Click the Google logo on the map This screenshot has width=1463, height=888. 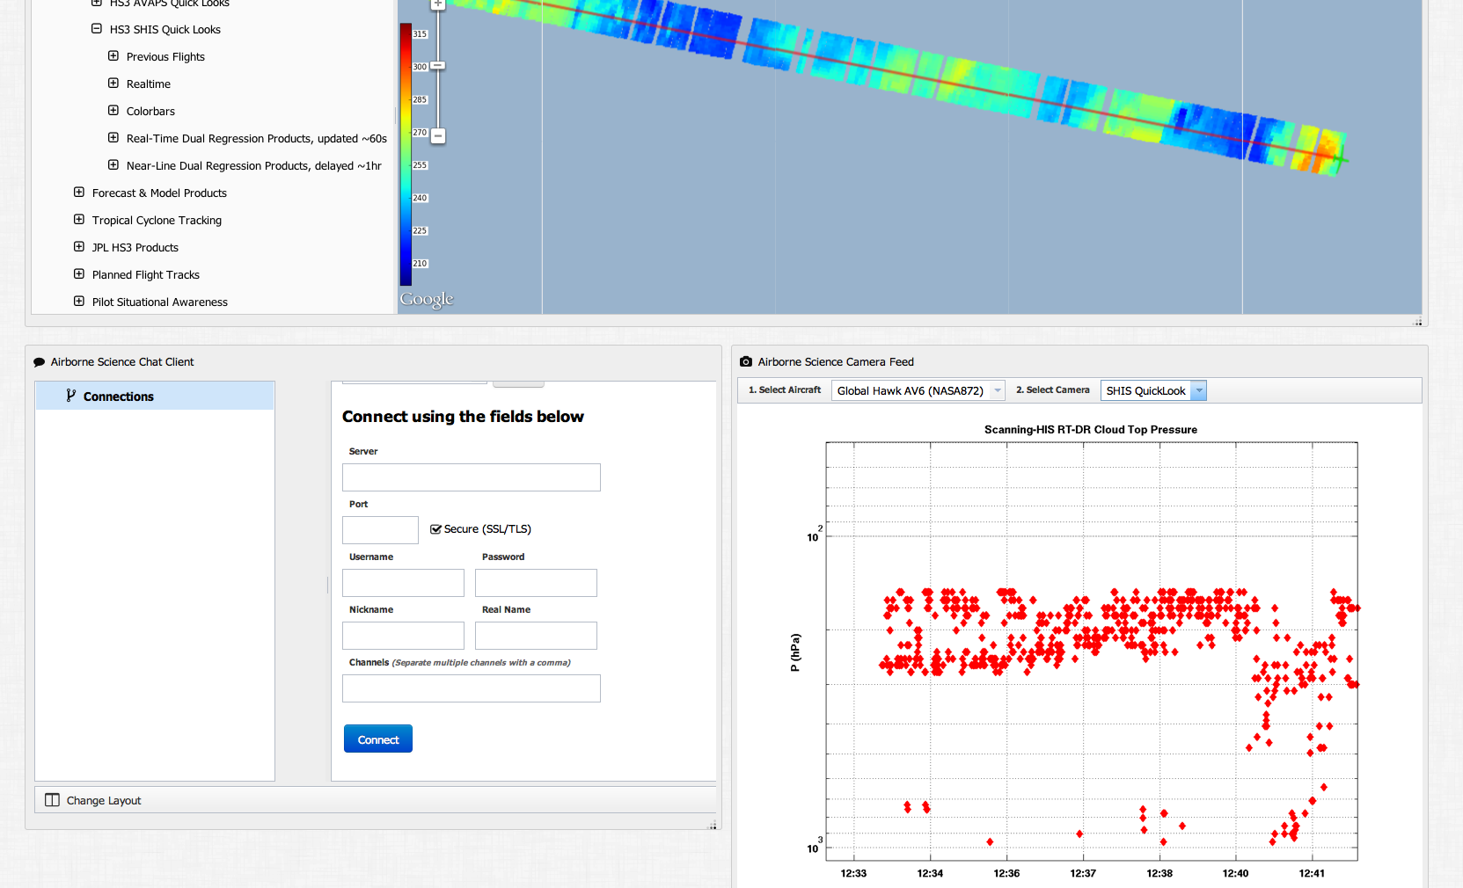[427, 299]
